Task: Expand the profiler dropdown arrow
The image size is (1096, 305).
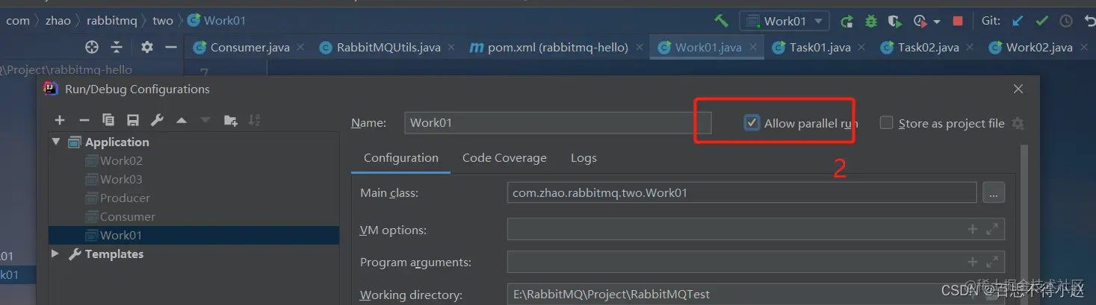Action: 936,22
